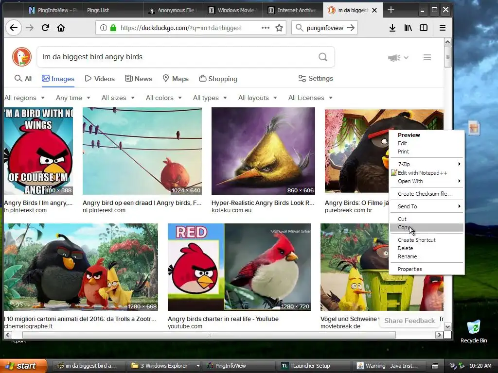Image resolution: width=498 pixels, height=373 pixels.
Task: Open the Firefox downloads arrow icon
Action: point(392,28)
